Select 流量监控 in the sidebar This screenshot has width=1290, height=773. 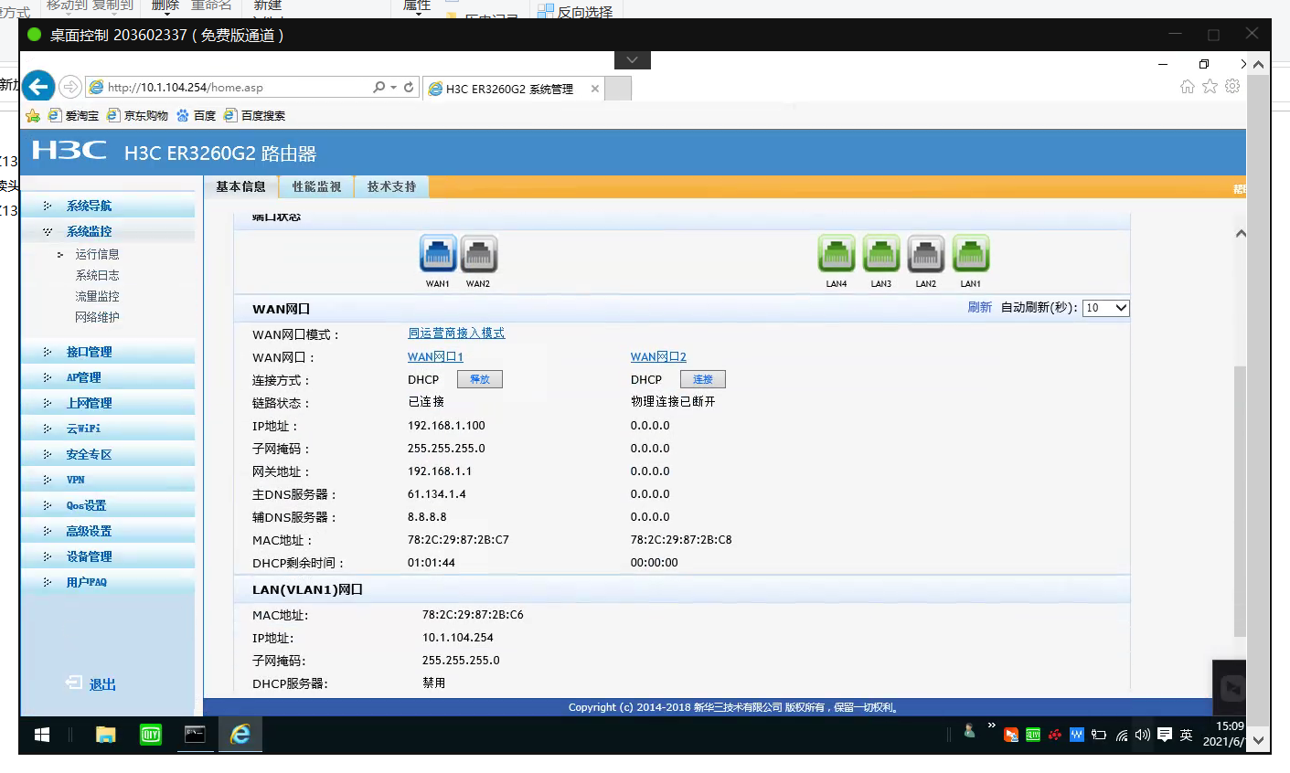tap(97, 296)
